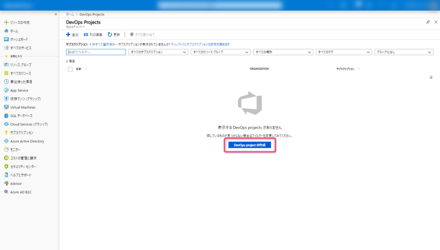Open Cloud Services classic icon
The height and width of the screenshot is (250, 440).
coord(6,124)
